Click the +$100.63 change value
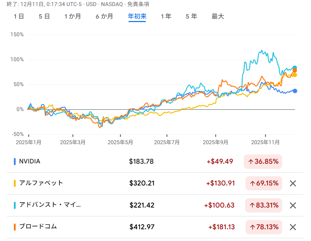The image size is (311, 241). tap(219, 205)
